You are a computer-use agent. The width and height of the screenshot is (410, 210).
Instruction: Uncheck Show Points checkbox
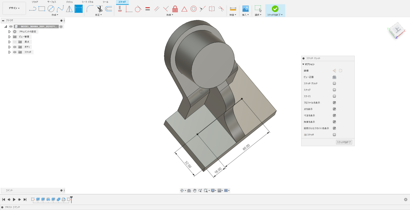click(334, 109)
